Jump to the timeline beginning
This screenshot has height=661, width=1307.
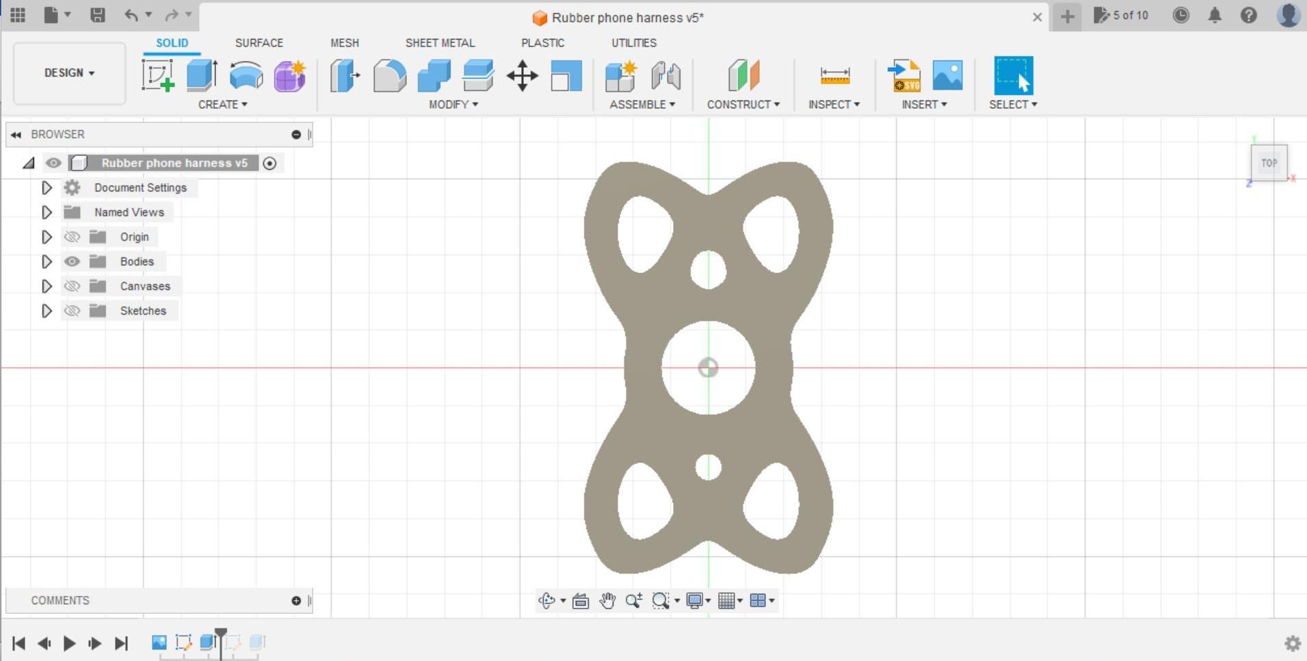click(19, 643)
